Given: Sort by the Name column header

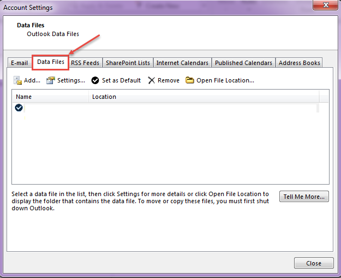Looking at the screenshot, I should (x=50, y=97).
